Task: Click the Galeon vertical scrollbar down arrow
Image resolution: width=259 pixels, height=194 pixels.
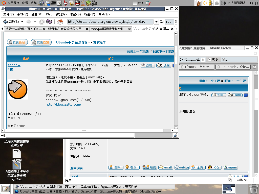Action: (176, 127)
